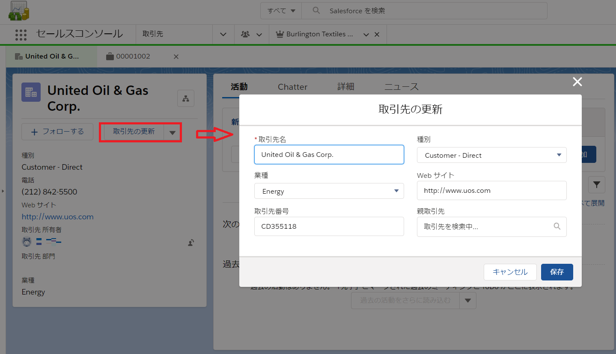This screenshot has height=354, width=616.
Task: Click the フォローする button
Action: pyautogui.click(x=57, y=132)
